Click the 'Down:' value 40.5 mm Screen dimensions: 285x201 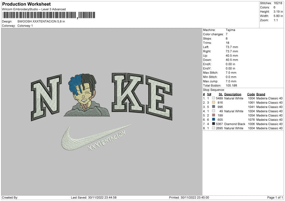click(232, 60)
